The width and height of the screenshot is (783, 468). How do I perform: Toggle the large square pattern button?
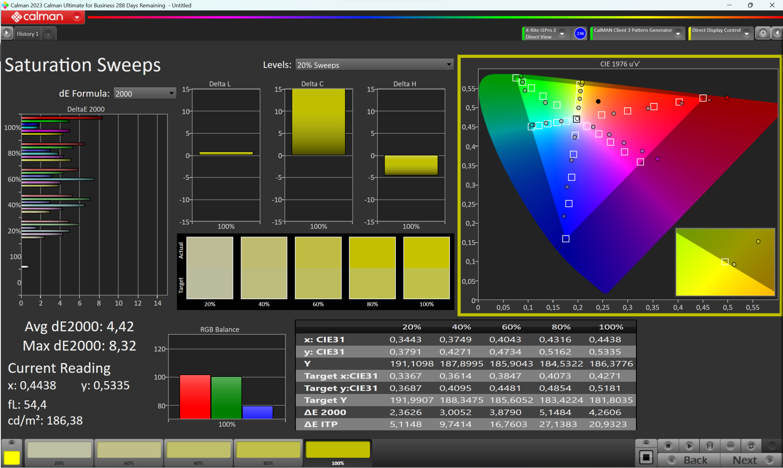(x=646, y=458)
